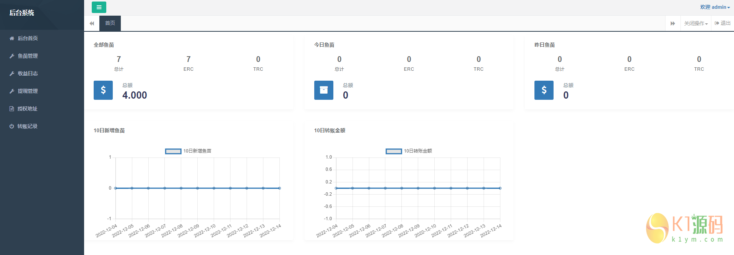Open 收益日志 from the sidebar menu

[x=28, y=73]
